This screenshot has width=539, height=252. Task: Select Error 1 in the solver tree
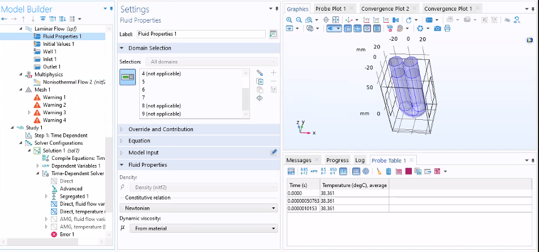point(67,234)
